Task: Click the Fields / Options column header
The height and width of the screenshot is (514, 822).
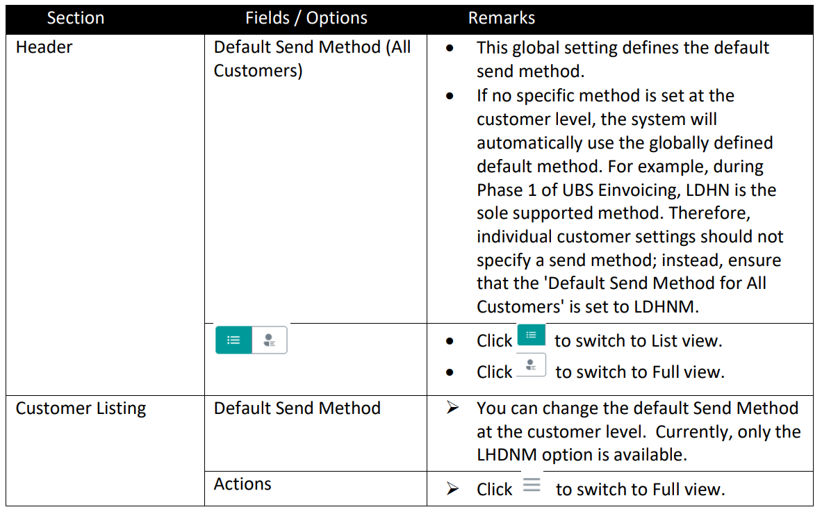Action: tap(306, 18)
